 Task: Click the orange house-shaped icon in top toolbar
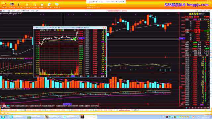(4, 4)
